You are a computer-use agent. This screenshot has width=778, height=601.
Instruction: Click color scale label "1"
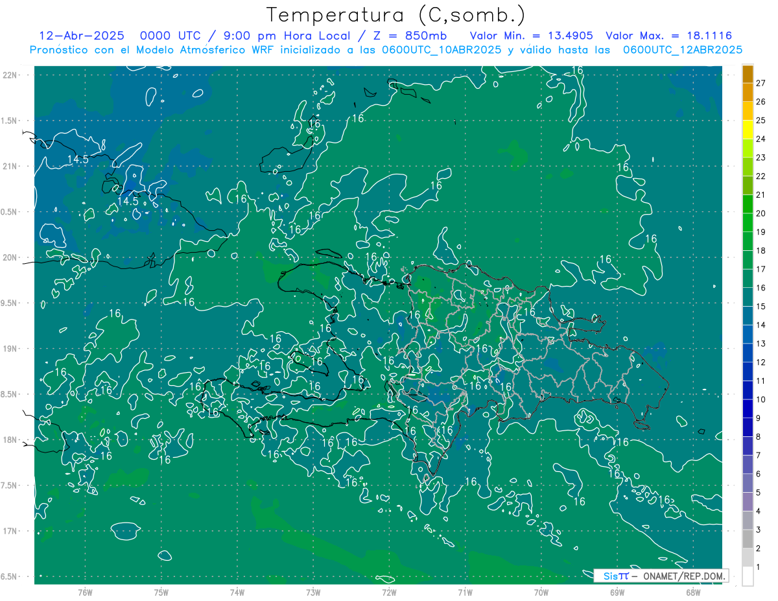pos(758,567)
